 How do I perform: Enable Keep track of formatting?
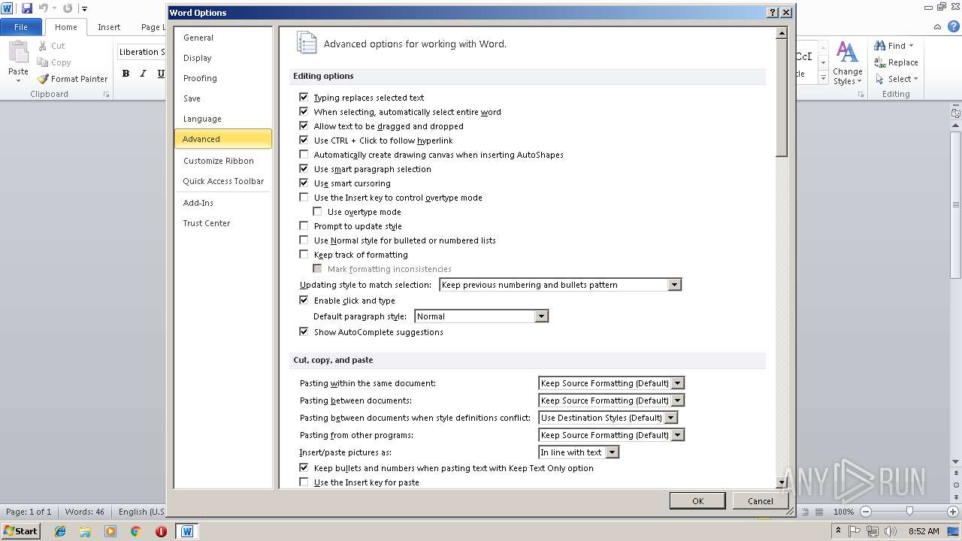[304, 255]
